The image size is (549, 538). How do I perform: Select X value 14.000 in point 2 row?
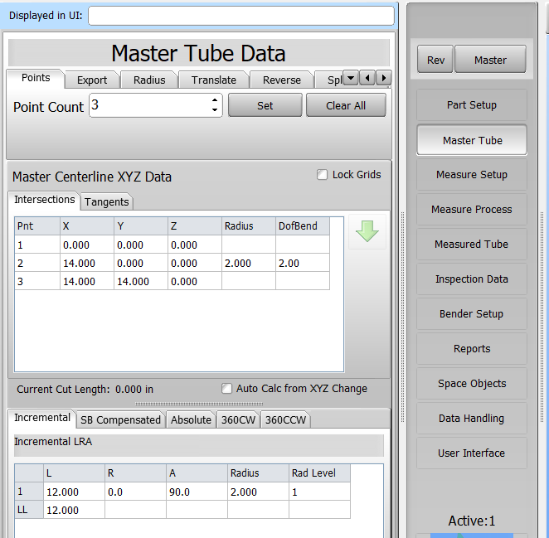pos(87,264)
